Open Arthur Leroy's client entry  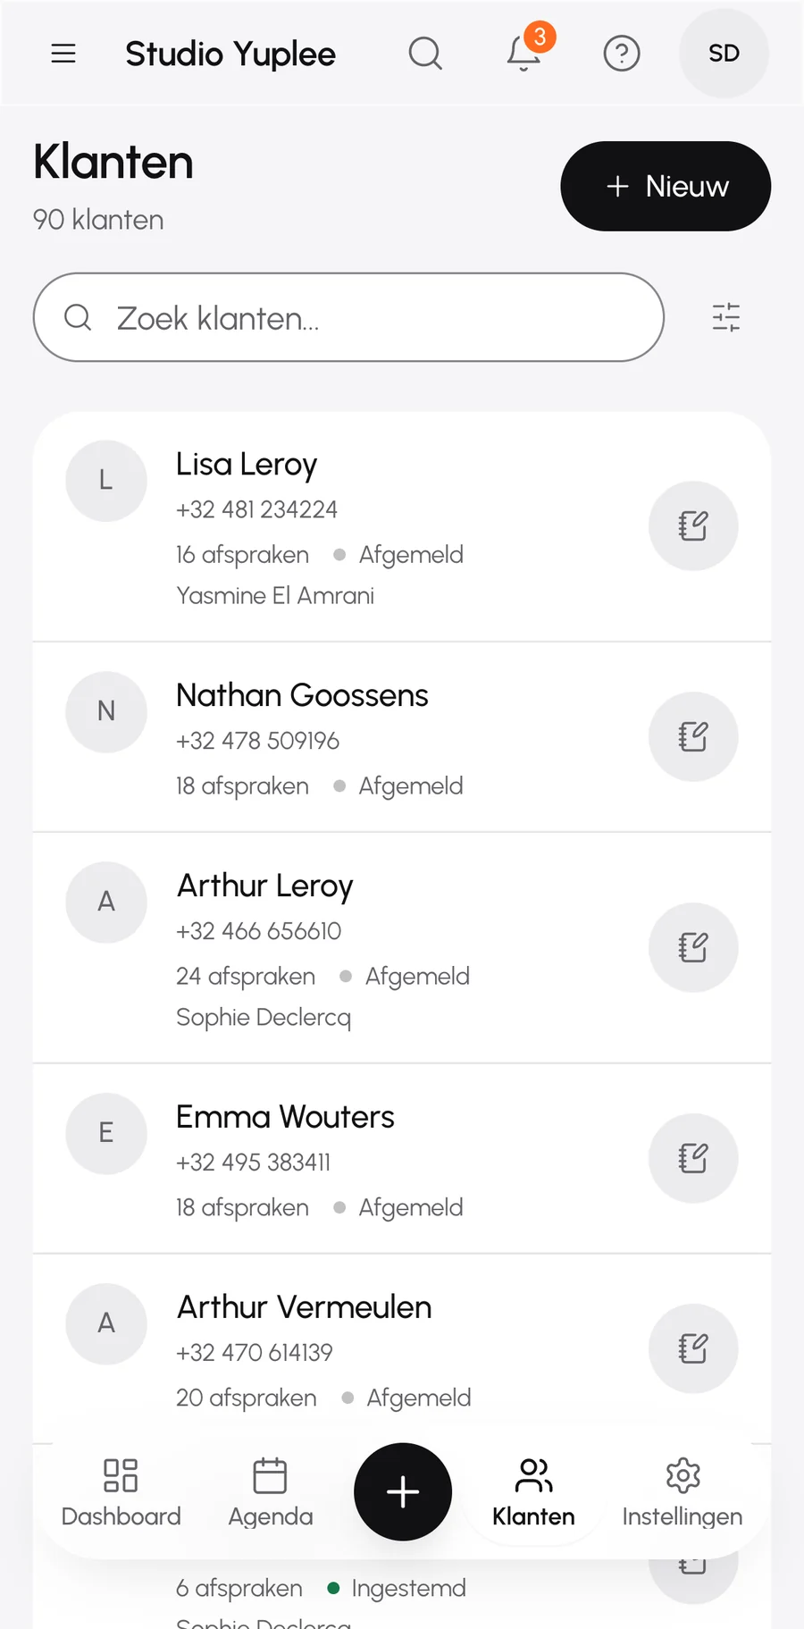pyautogui.click(x=402, y=948)
